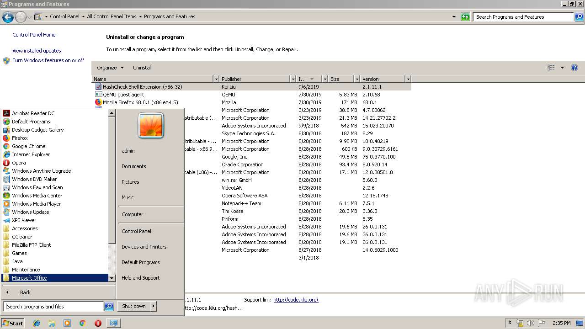
Task: Click the Internet Explorer taskbar icon
Action: (x=37, y=323)
